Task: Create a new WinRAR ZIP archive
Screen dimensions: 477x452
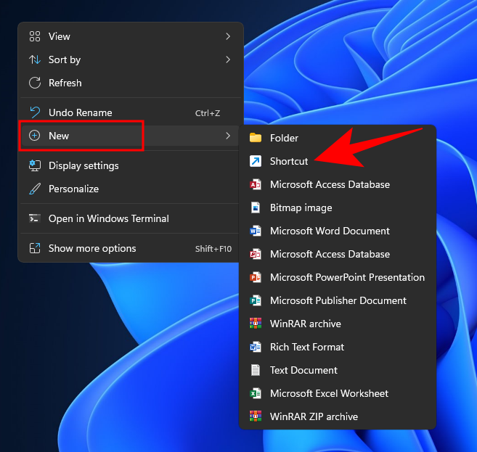Action: (x=314, y=416)
